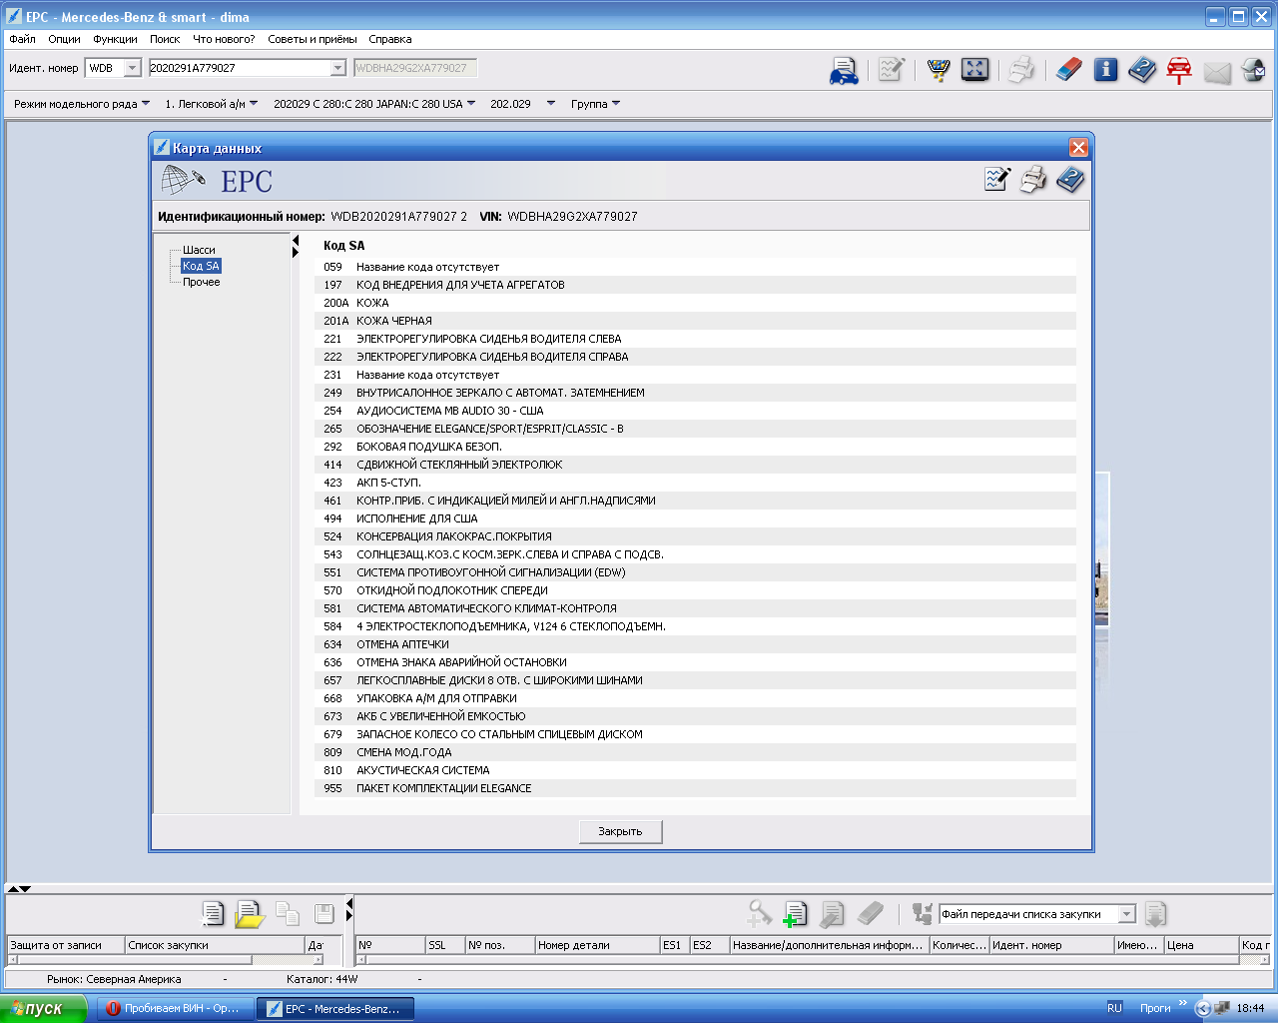Open the Поиск menu
The image size is (1278, 1023).
[x=165, y=39]
